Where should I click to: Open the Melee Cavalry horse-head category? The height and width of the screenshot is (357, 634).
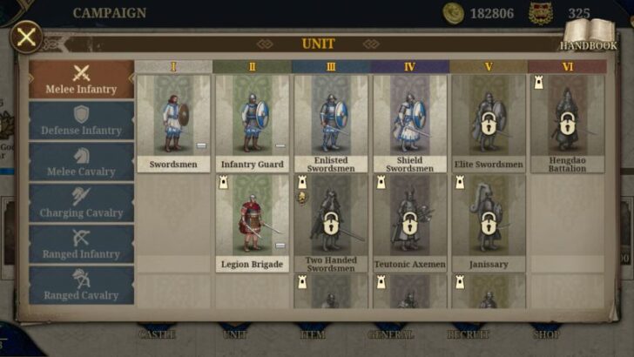click(81, 162)
